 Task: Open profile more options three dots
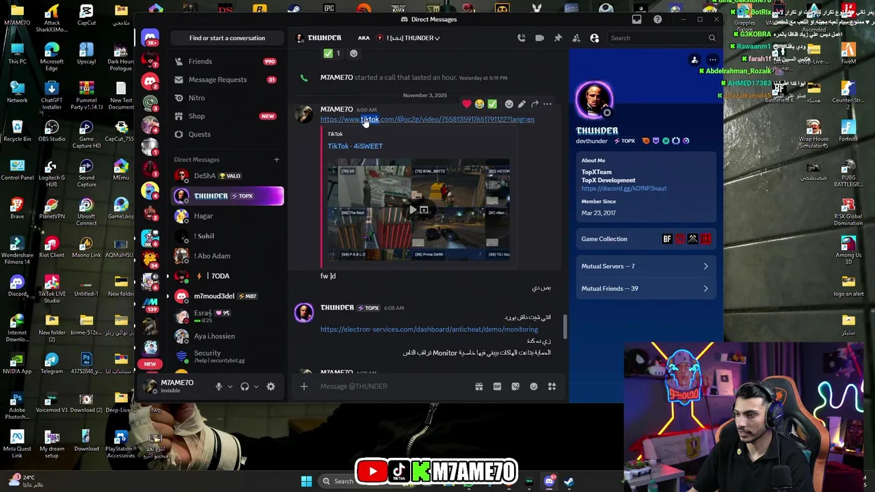[712, 60]
